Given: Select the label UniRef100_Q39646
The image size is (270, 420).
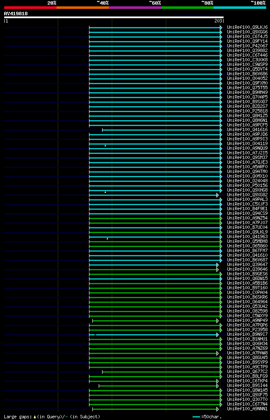Looking at the screenshot, I should point(247,269).
